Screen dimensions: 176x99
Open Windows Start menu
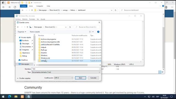click(3, 97)
